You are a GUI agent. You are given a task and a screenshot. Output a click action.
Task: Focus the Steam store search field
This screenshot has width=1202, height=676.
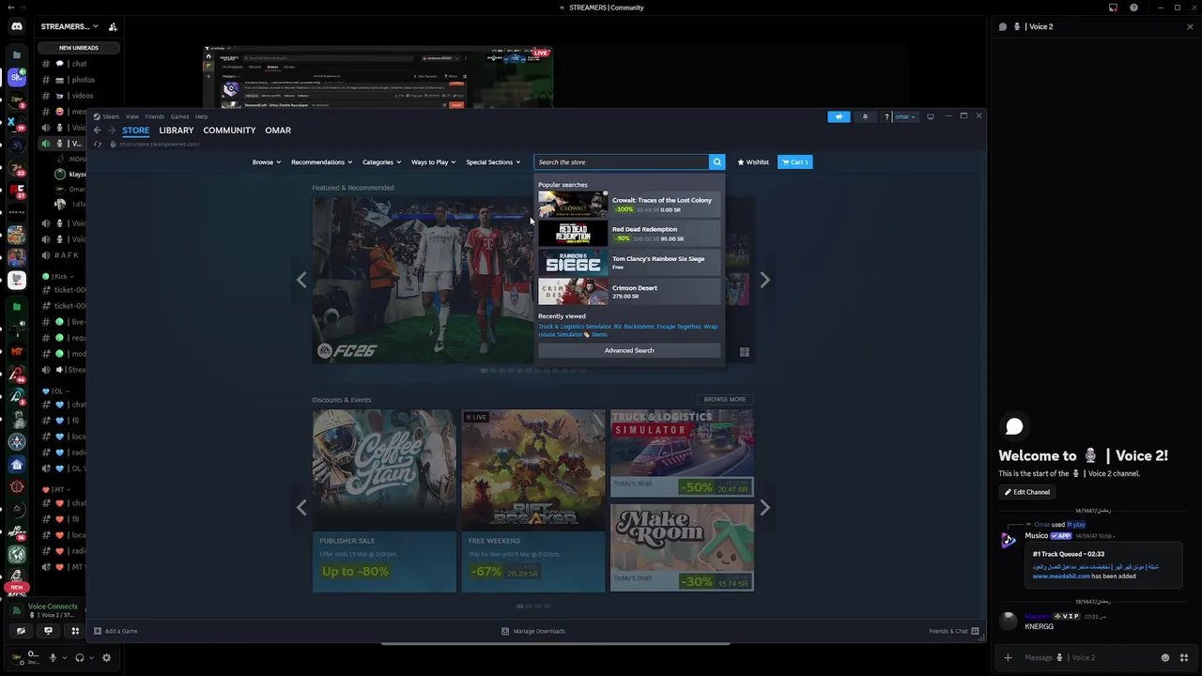click(621, 161)
